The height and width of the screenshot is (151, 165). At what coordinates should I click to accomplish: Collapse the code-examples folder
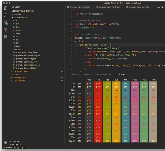[x=21, y=18]
